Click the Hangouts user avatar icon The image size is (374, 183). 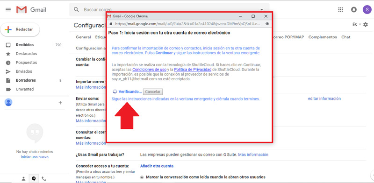click(x=8, y=102)
